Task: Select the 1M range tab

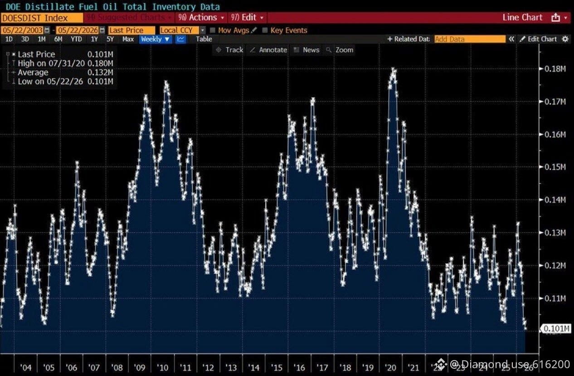Action: 41,39
